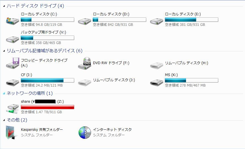Viewport: 245px width, 149px height.
Task: Select the floppy disk drive A: icon
Action: click(12, 63)
